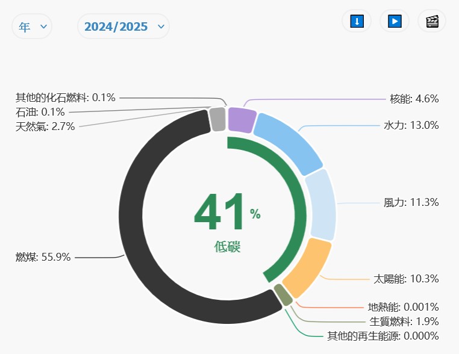Click the 核能: 4.6% label
The image size is (459, 354).
click(414, 99)
